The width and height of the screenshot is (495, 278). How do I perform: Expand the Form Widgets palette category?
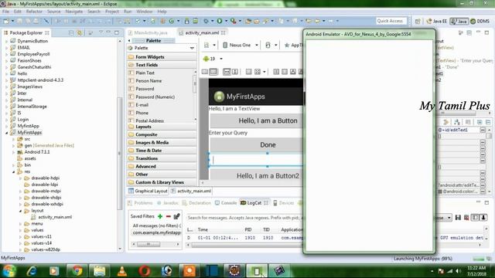tap(162, 57)
